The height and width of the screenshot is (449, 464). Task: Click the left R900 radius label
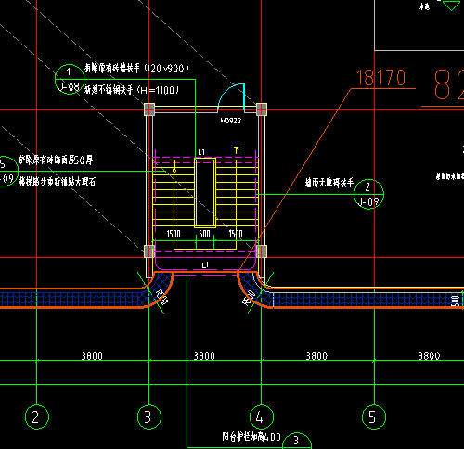(162, 297)
